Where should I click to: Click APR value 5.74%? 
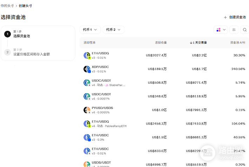pyautogui.click(x=240, y=83)
